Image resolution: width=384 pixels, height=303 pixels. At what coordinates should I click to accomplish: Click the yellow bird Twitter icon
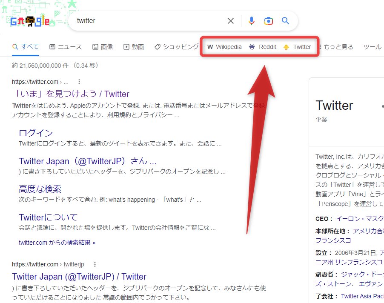point(286,47)
